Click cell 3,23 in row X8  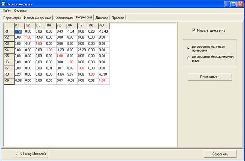coord(19,75)
